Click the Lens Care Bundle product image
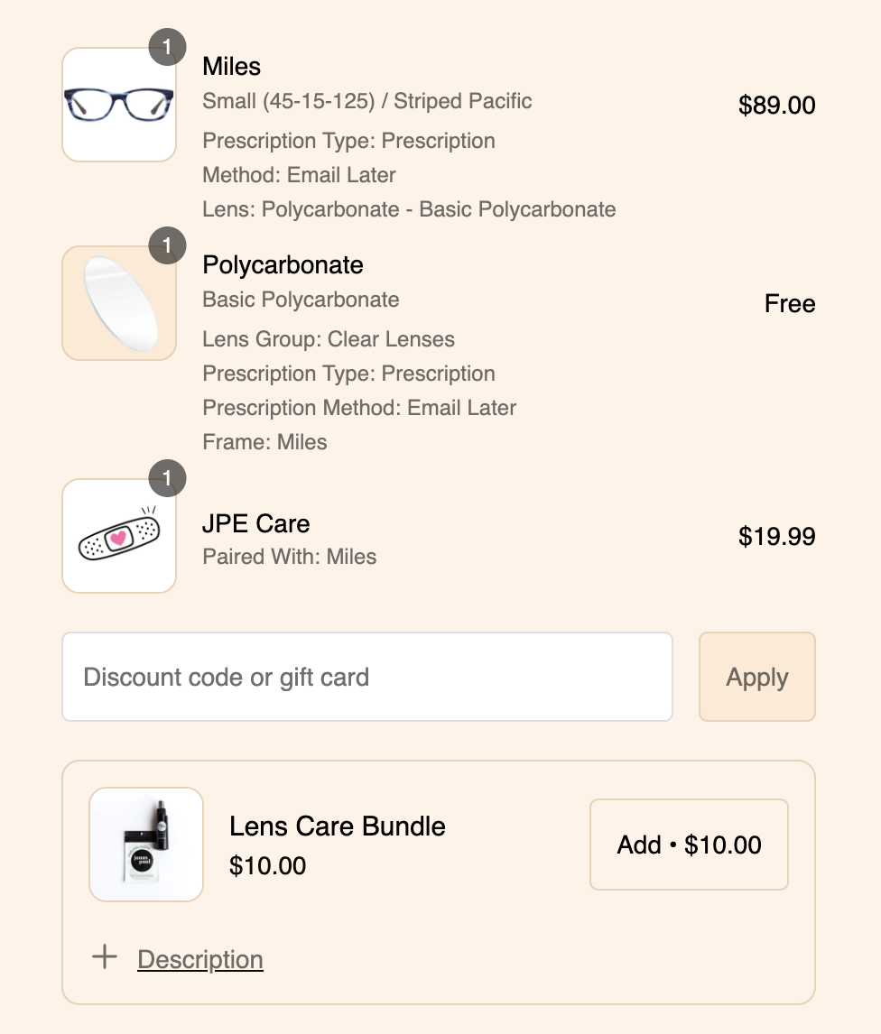 click(146, 845)
